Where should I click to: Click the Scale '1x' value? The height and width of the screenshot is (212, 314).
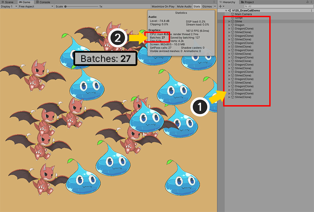(x=101, y=7)
